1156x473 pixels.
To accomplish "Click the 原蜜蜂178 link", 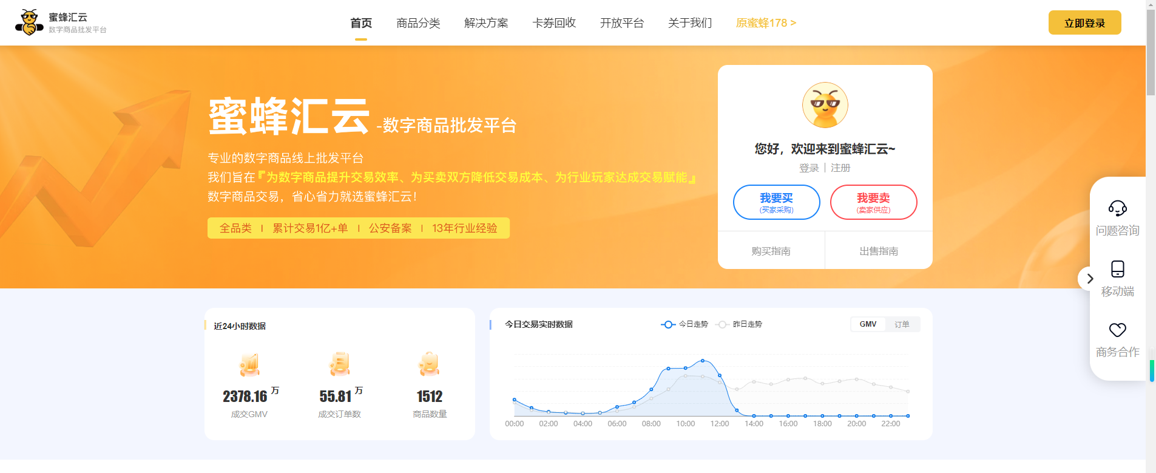I will [766, 23].
